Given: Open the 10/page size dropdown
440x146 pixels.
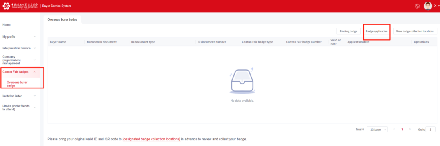Looking at the screenshot, I should coord(377,129).
